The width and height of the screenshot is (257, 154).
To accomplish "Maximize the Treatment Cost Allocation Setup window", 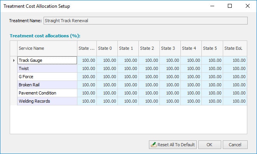I will pyautogui.click(x=230, y=6).
